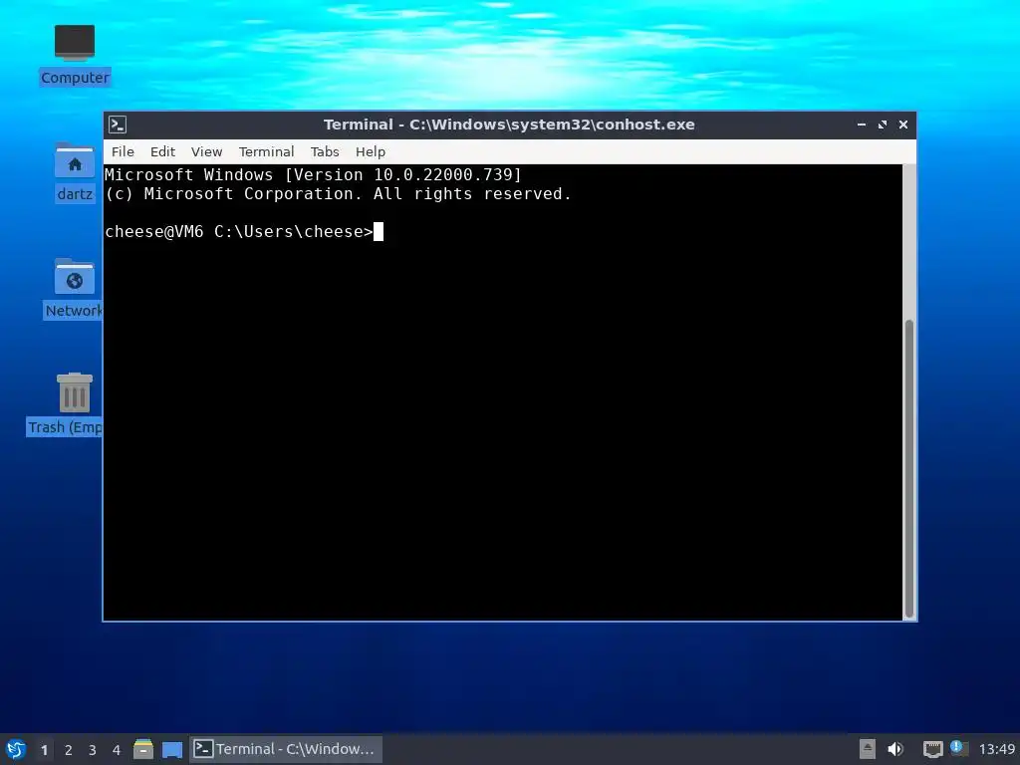This screenshot has width=1020, height=765.
Task: Open the Tabs menu
Action: point(325,151)
